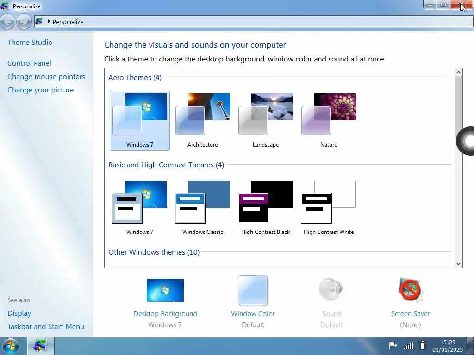The height and width of the screenshot is (355, 474).
Task: Open Window Color swatch icon
Action: click(x=253, y=290)
